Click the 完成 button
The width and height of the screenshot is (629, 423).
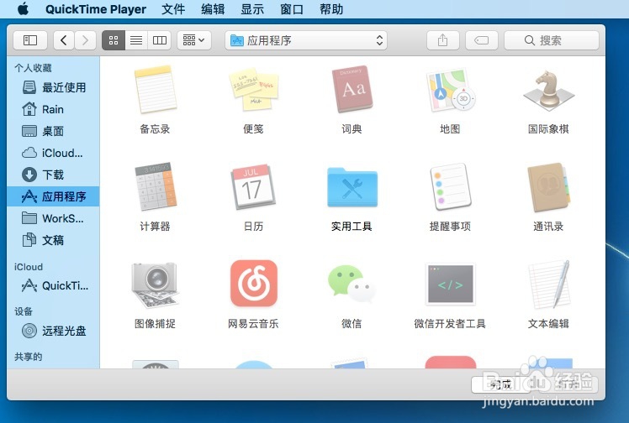[500, 384]
